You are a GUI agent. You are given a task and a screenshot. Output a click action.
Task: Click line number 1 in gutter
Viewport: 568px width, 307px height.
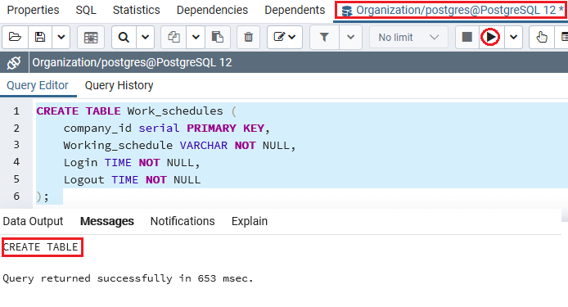tap(16, 111)
